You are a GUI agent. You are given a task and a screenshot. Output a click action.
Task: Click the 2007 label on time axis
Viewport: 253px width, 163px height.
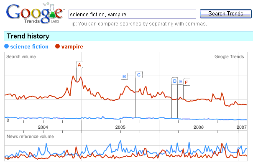click(242, 127)
